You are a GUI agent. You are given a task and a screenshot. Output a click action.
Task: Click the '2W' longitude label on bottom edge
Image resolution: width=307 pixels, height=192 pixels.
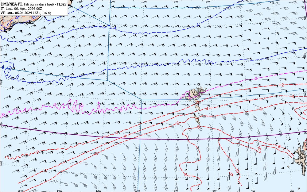click(292, 191)
